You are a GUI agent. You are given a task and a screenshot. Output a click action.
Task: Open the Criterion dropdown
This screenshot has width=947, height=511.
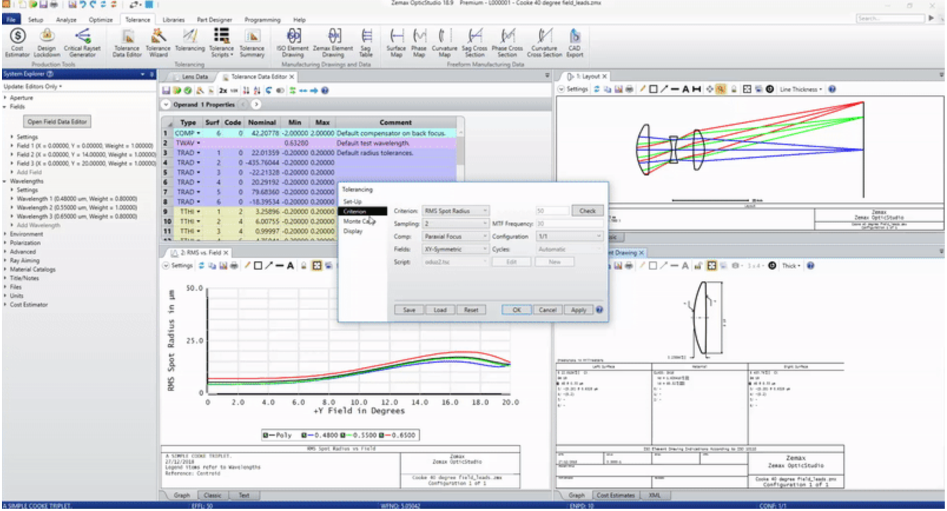[456, 211]
